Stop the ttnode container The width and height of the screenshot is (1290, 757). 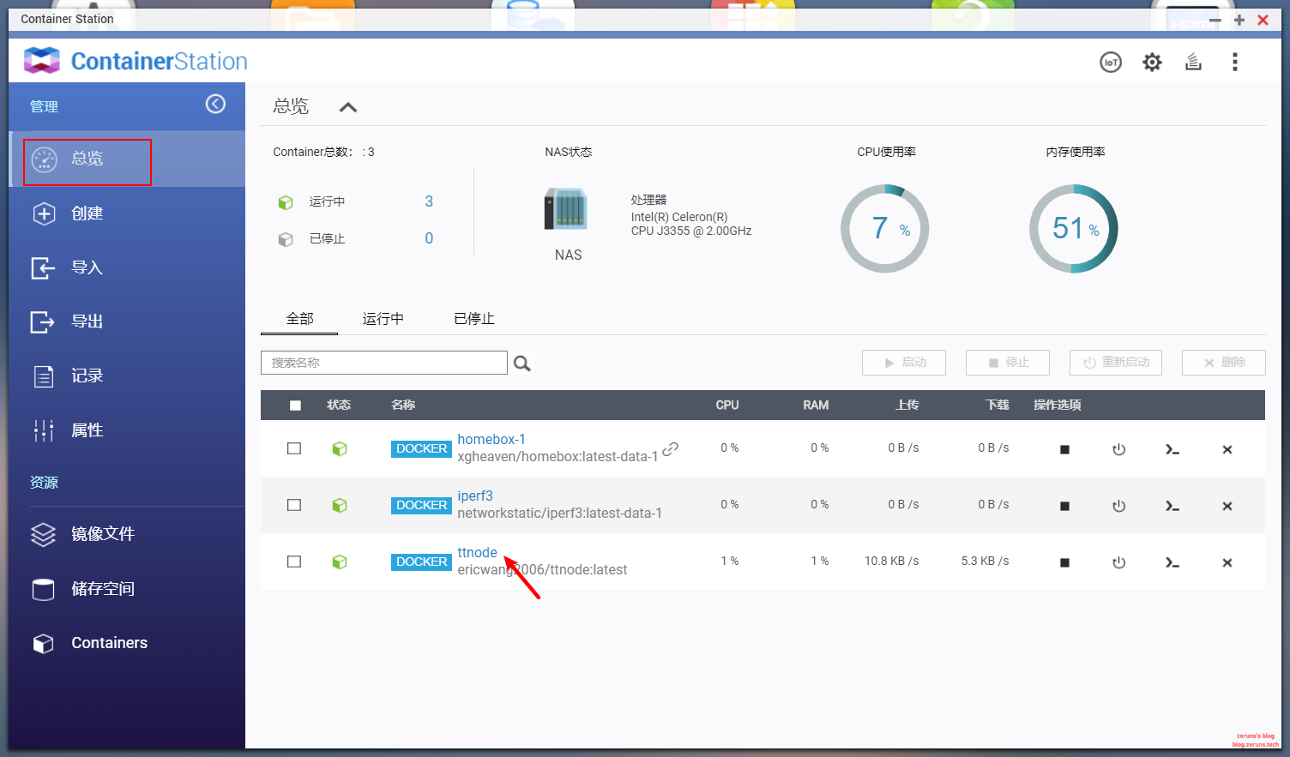pos(1064,562)
